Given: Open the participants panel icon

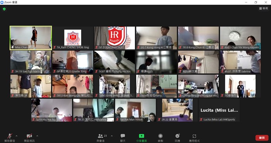Looking at the screenshot, I should coord(100,136).
